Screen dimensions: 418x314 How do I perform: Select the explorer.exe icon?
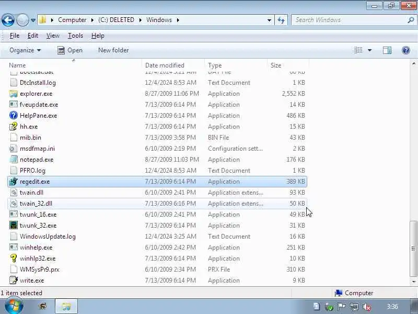tap(14, 94)
